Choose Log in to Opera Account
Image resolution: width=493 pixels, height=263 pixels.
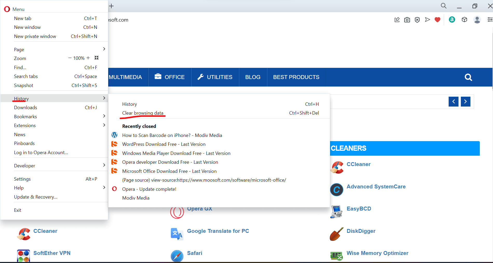point(54,153)
